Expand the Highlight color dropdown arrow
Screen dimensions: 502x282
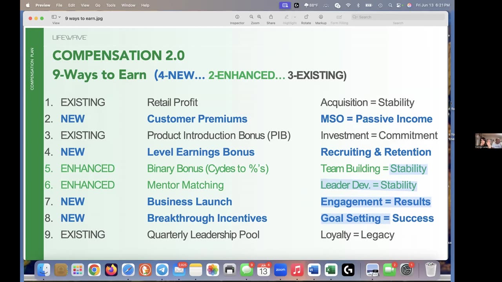295,17
